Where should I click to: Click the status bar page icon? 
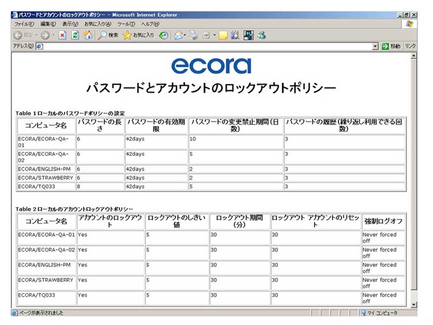coord(15,313)
